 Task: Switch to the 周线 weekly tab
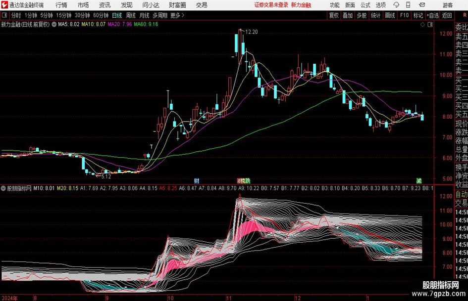tap(130, 15)
